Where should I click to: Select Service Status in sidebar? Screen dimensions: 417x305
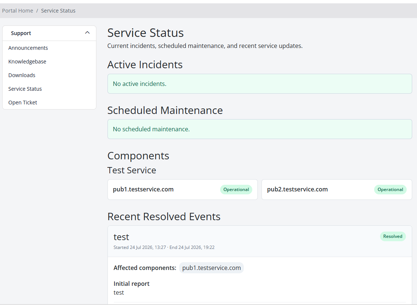pos(25,89)
